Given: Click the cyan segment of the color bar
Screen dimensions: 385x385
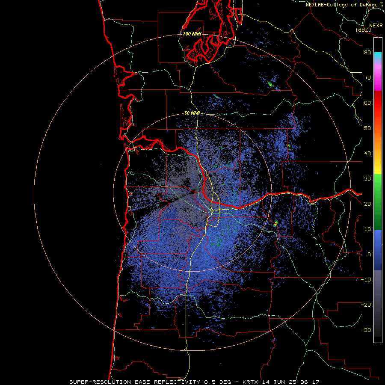Looking at the screenshot, I should point(378,56).
